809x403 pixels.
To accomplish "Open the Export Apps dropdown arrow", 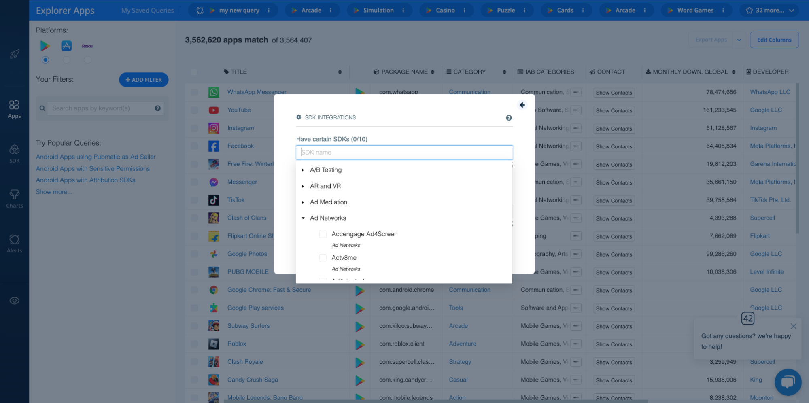I will [x=739, y=40].
